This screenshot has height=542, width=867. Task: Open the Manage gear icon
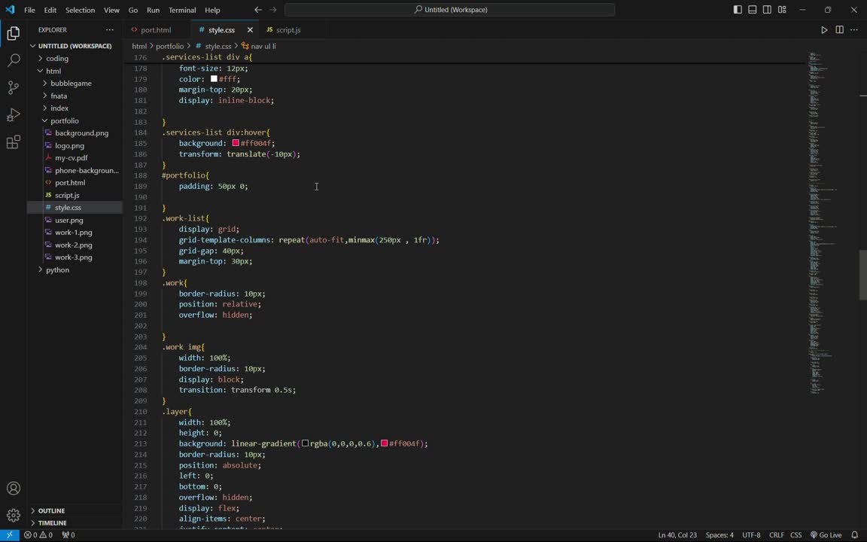coord(14,516)
